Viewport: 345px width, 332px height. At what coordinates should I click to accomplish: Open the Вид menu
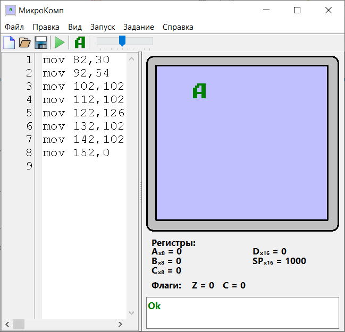[x=75, y=27]
